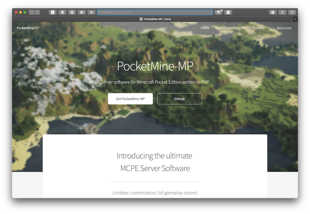Minimize the Safari window
Screen dimensions: 310x214
coord(20,12)
